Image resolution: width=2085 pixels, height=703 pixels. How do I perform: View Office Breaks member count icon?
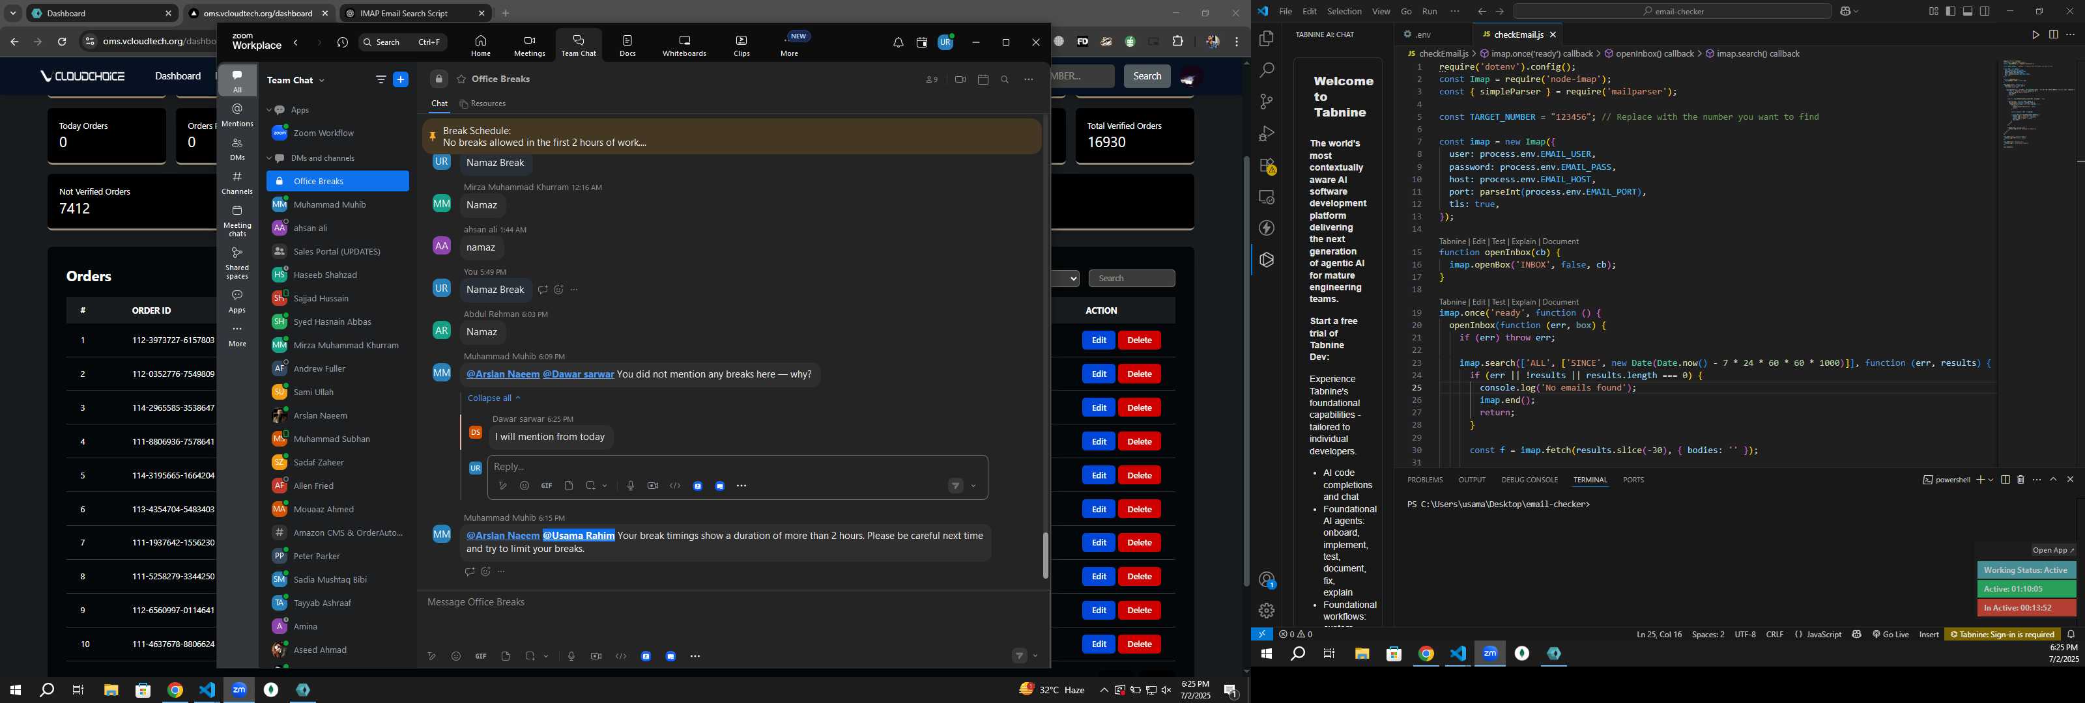click(932, 79)
